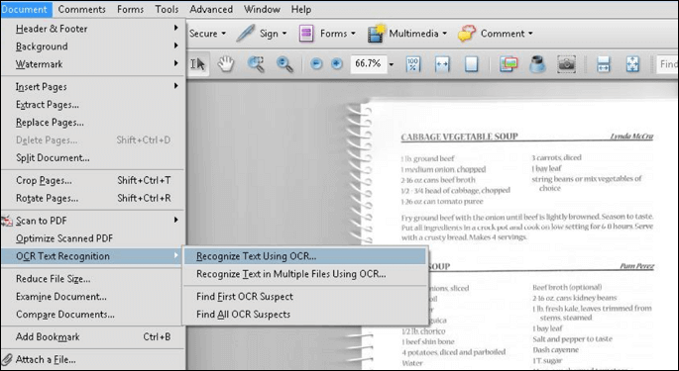Click the zoom percentage field showing 66.7%
679x371 pixels.
tap(368, 64)
